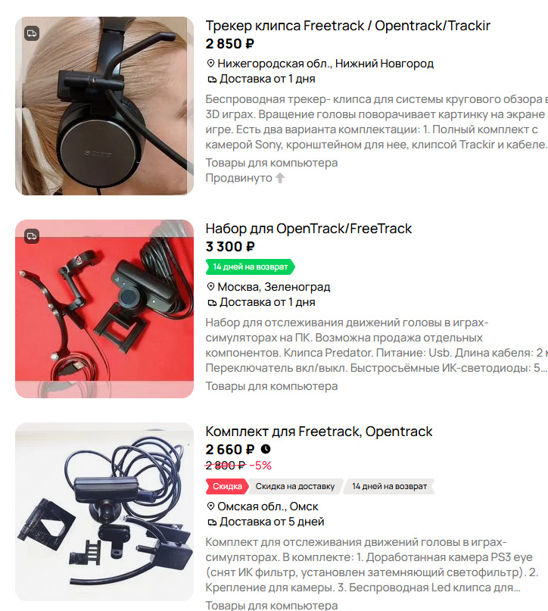This screenshot has width=548, height=611.
Task: Open the Набор для OpenTrack/FreeTrack listing
Action: (309, 229)
